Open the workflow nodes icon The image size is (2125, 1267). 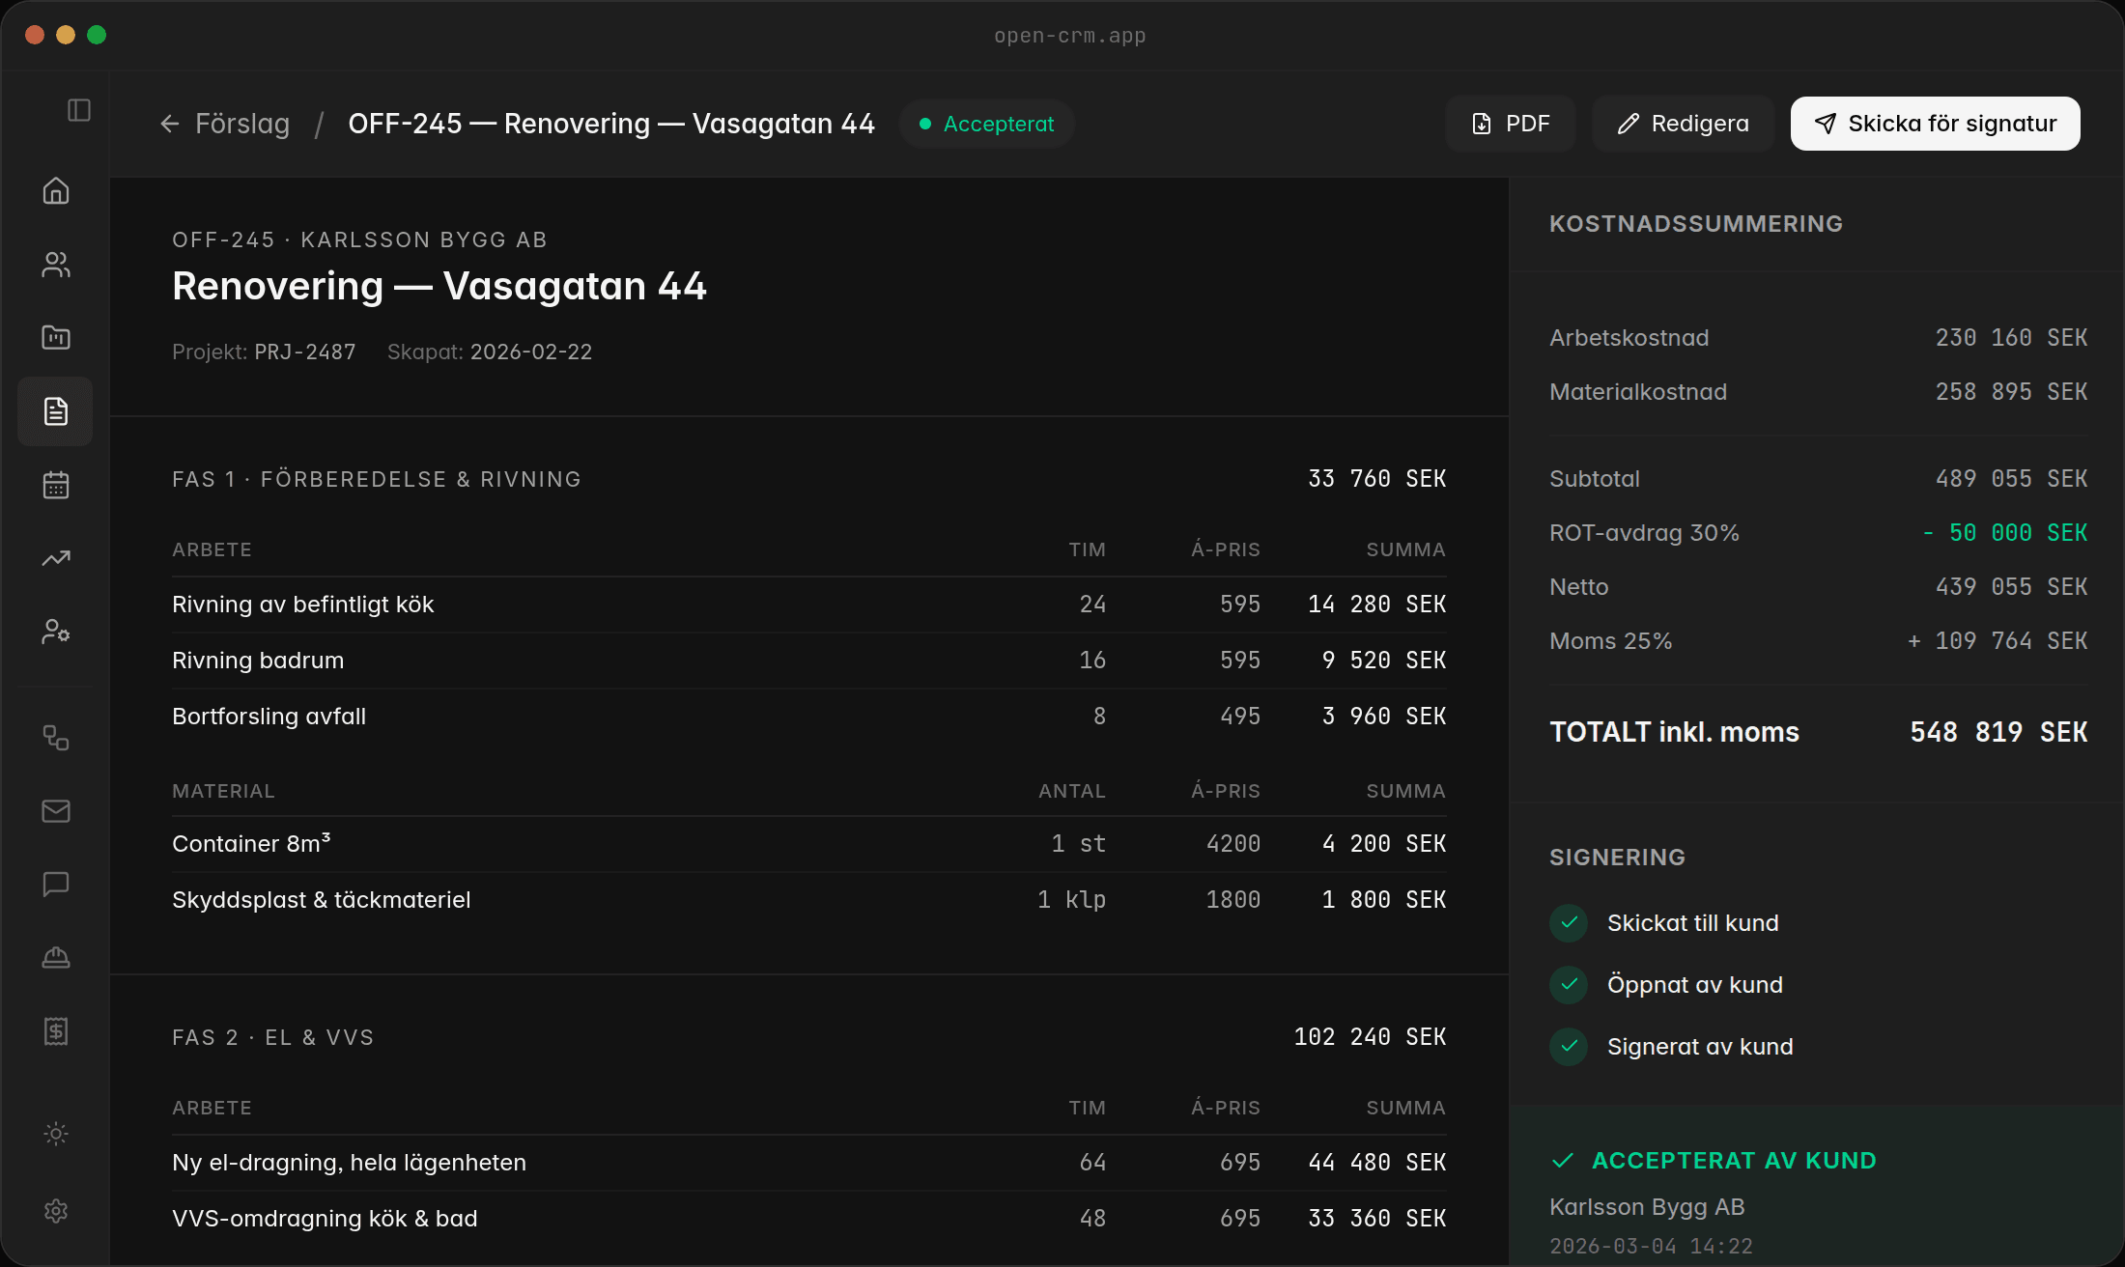point(56,738)
